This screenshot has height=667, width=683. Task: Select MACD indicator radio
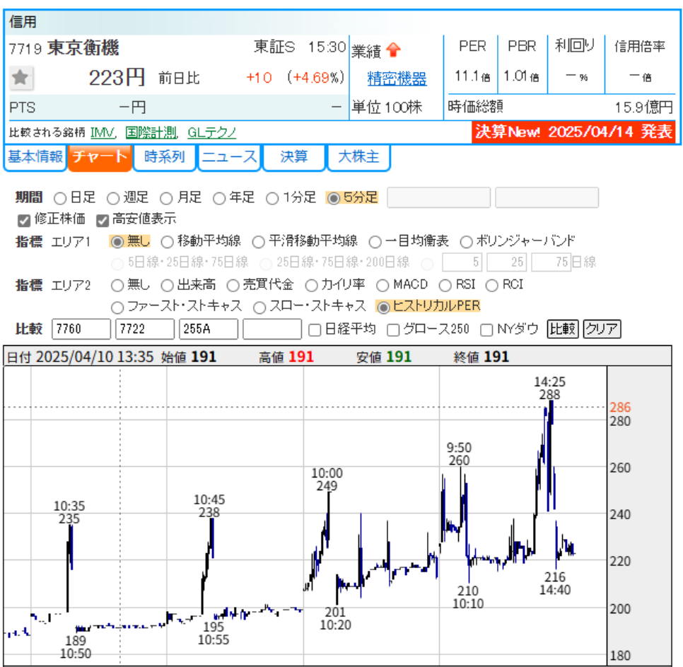pyautogui.click(x=383, y=286)
